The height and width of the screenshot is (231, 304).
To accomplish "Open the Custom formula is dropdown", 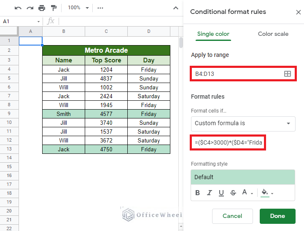I will click(243, 124).
